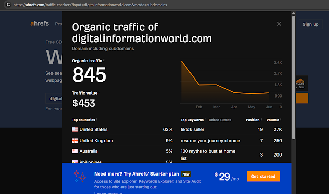Click the ahrefs logo

(40, 23)
